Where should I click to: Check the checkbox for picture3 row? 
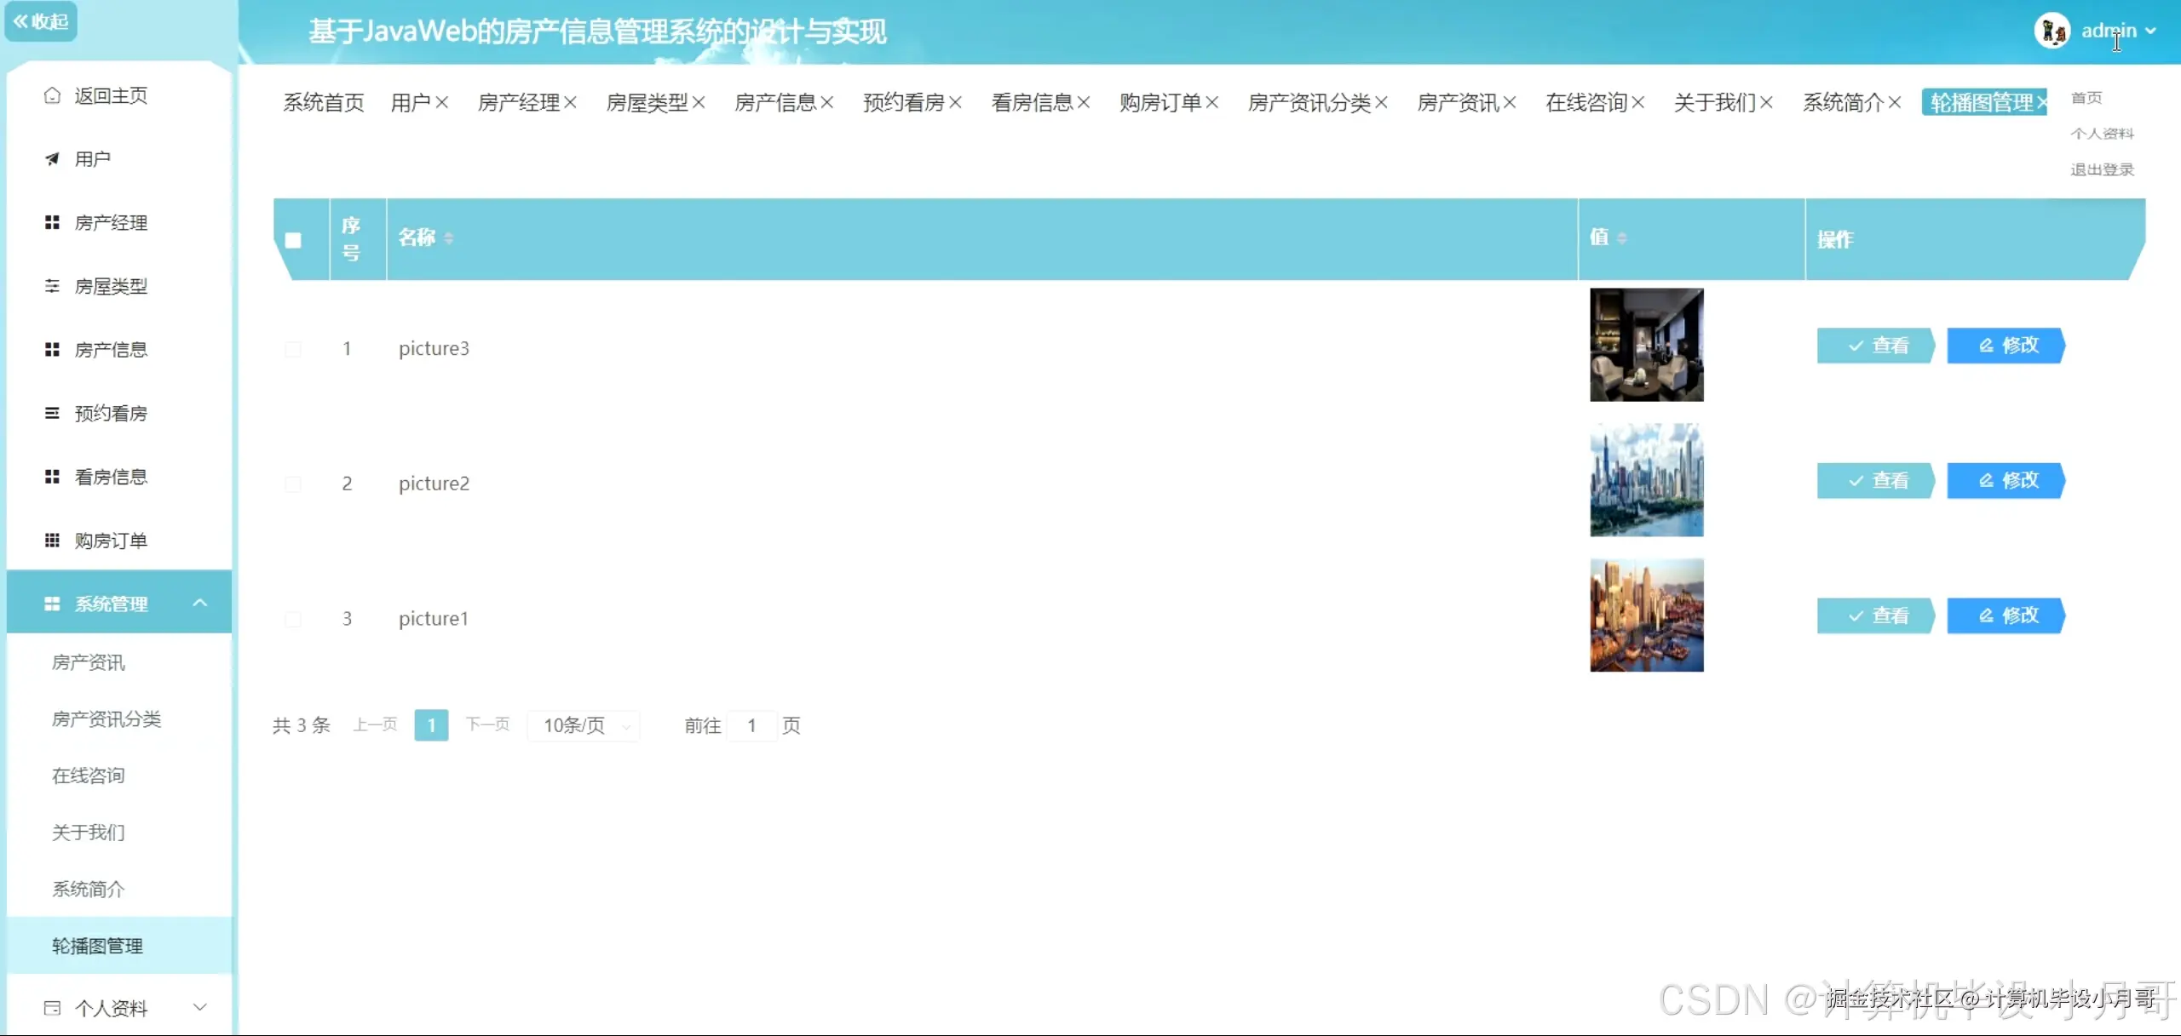293,349
